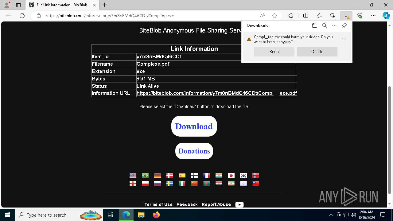Screen dimensions: 393x221
Task: Open more options in Downloads panel header
Action: click(334, 25)
